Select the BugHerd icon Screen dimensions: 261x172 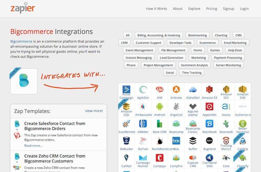pos(209,141)
